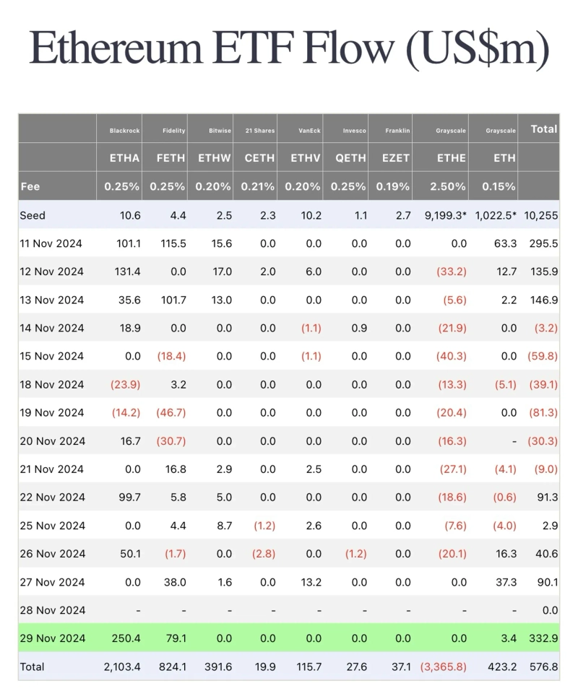Click the Blackrock issuer label
Viewport: 578px width, 699px height.
click(124, 131)
